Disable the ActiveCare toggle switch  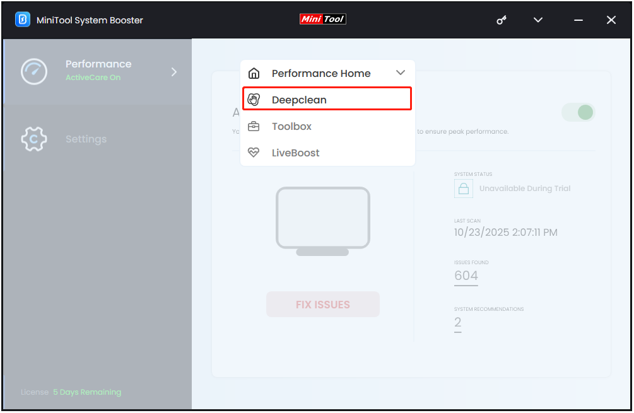point(578,112)
